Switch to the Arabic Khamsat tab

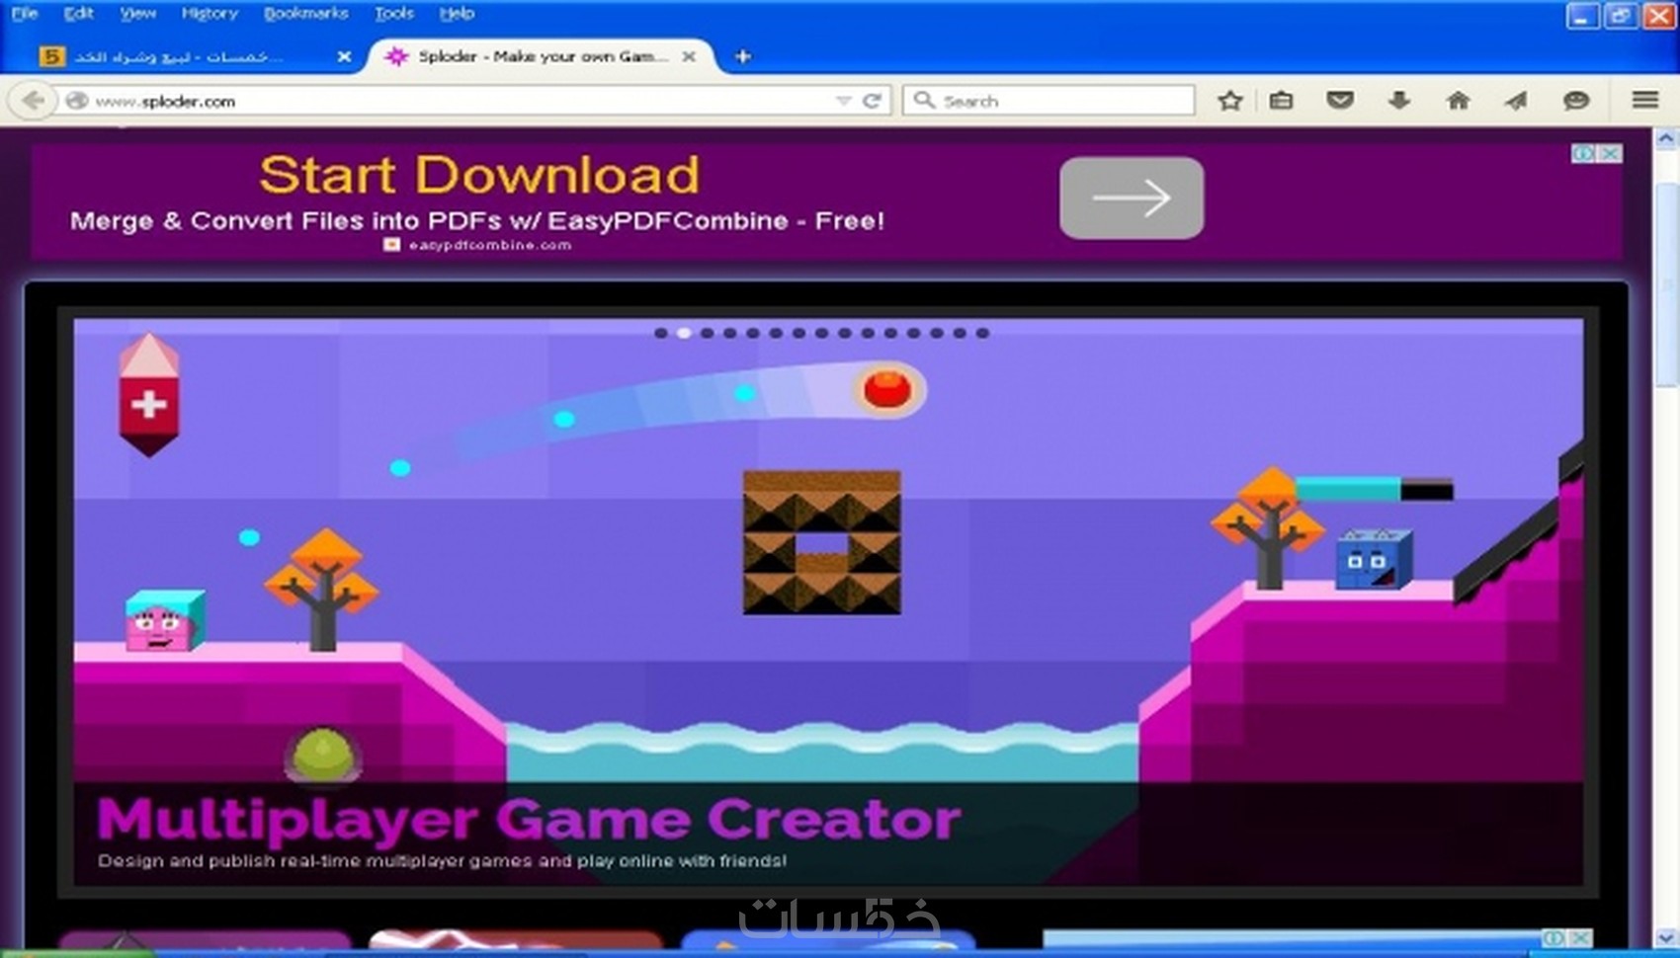196,56
